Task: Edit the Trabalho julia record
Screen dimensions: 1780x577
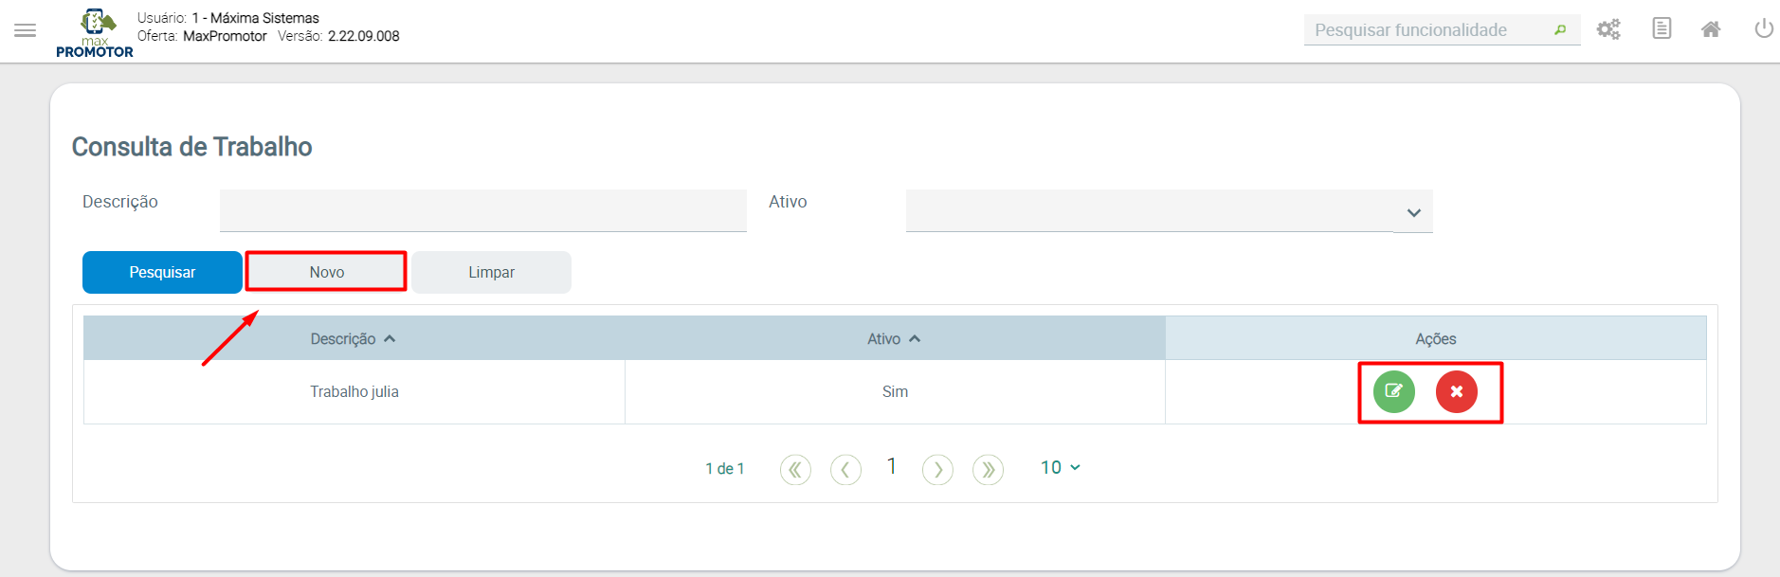Action: pyautogui.click(x=1394, y=391)
